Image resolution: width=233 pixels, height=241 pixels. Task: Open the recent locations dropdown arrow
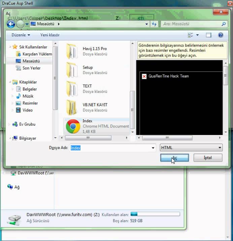[27, 24]
